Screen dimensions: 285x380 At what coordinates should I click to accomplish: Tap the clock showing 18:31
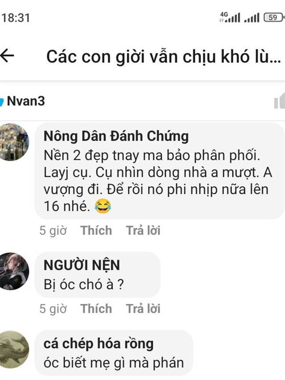coord(16,18)
